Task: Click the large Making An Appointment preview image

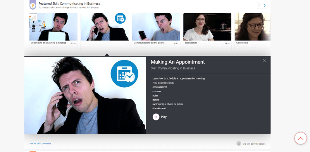Action: pyautogui.click(x=85, y=95)
